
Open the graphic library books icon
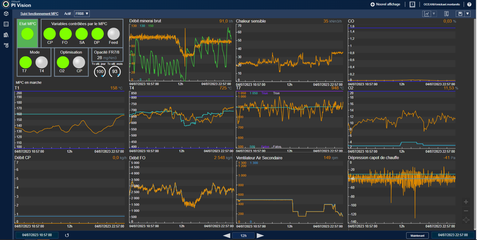(x=6, y=35)
